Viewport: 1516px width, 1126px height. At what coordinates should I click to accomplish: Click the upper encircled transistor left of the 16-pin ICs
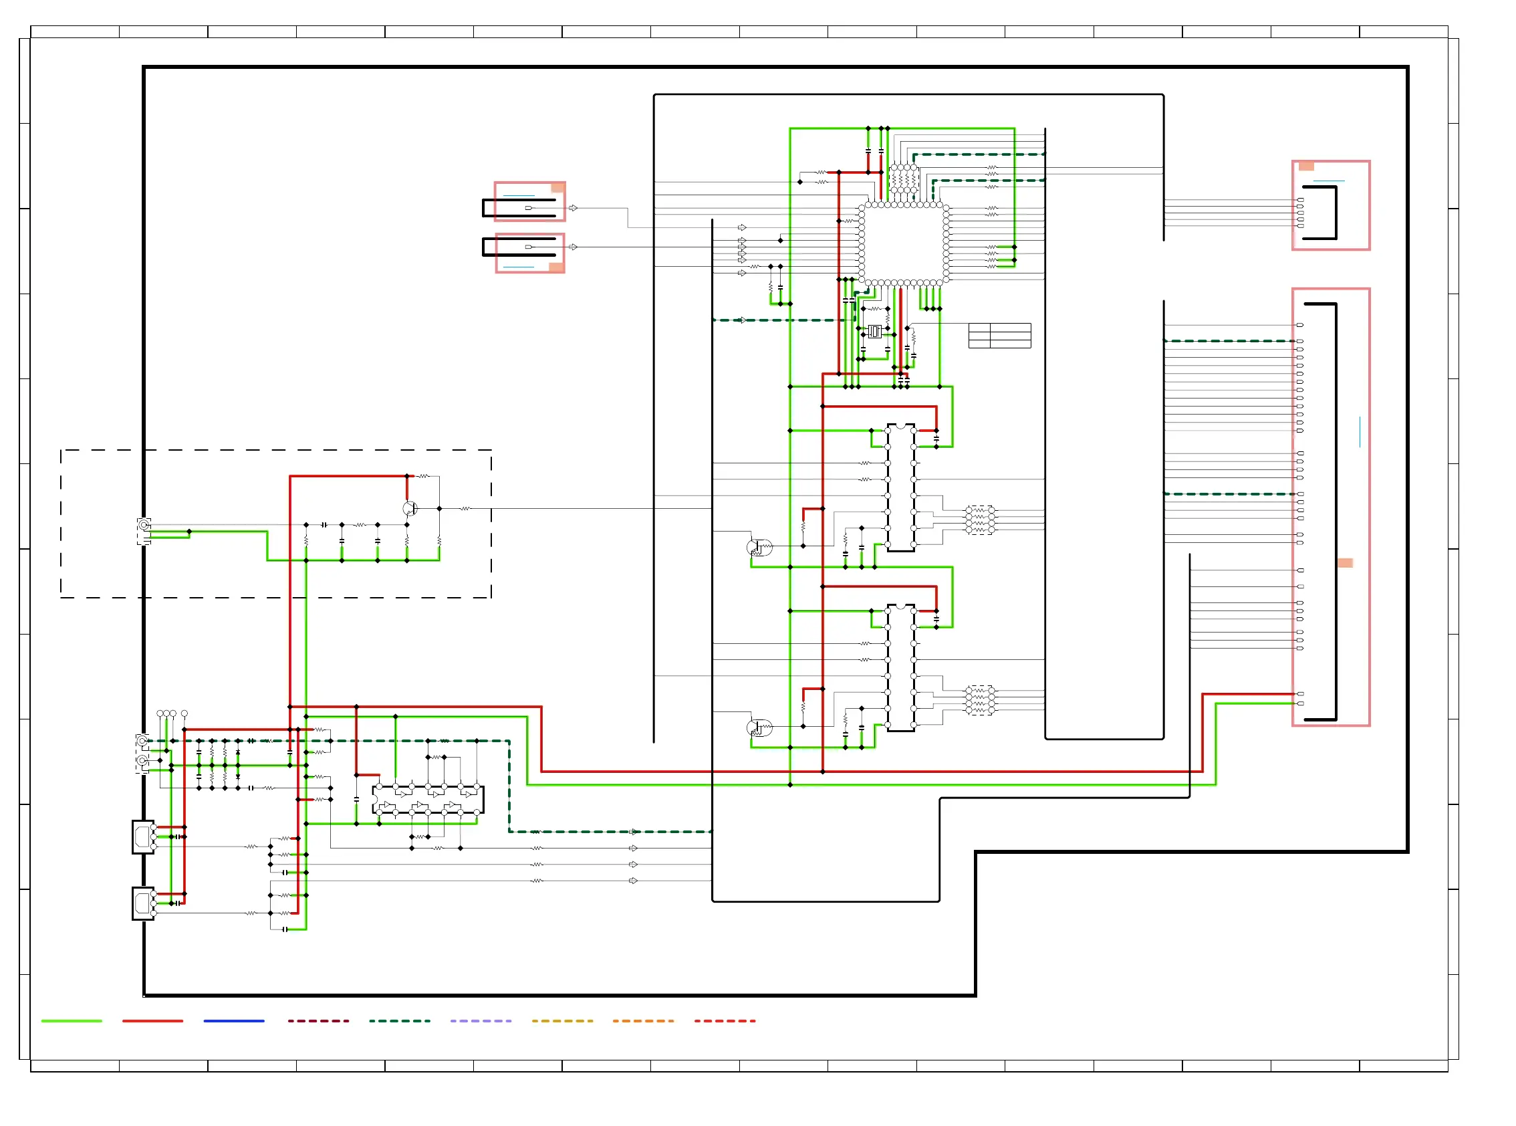click(x=759, y=548)
